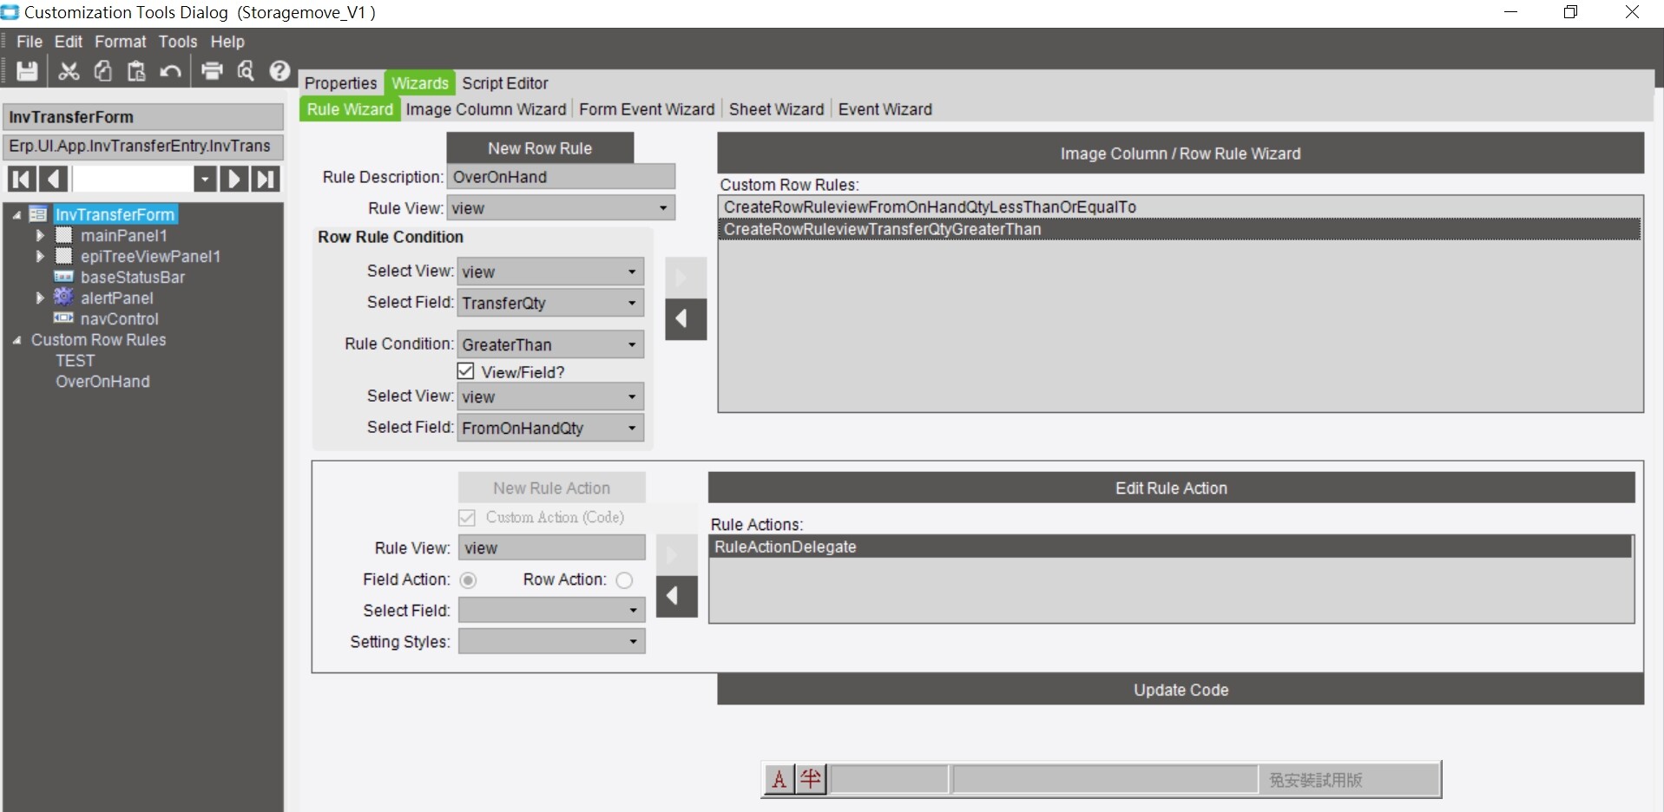Image resolution: width=1664 pixels, height=812 pixels.
Task: Open the Rule View dropdown under Rule Description
Action: click(x=663, y=208)
